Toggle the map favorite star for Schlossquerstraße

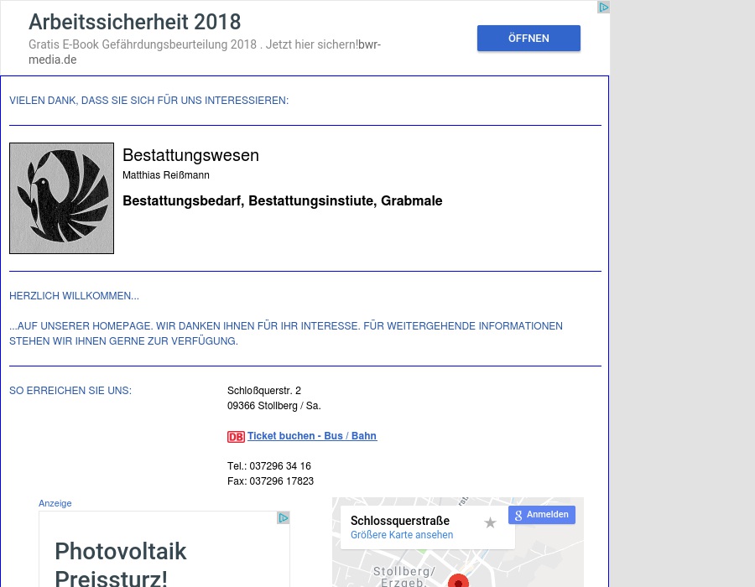click(x=490, y=522)
